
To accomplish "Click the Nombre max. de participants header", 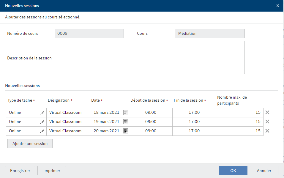I will click(x=232, y=100).
